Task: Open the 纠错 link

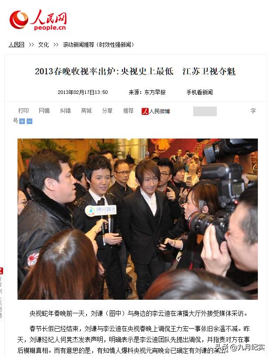Action: click(x=66, y=111)
